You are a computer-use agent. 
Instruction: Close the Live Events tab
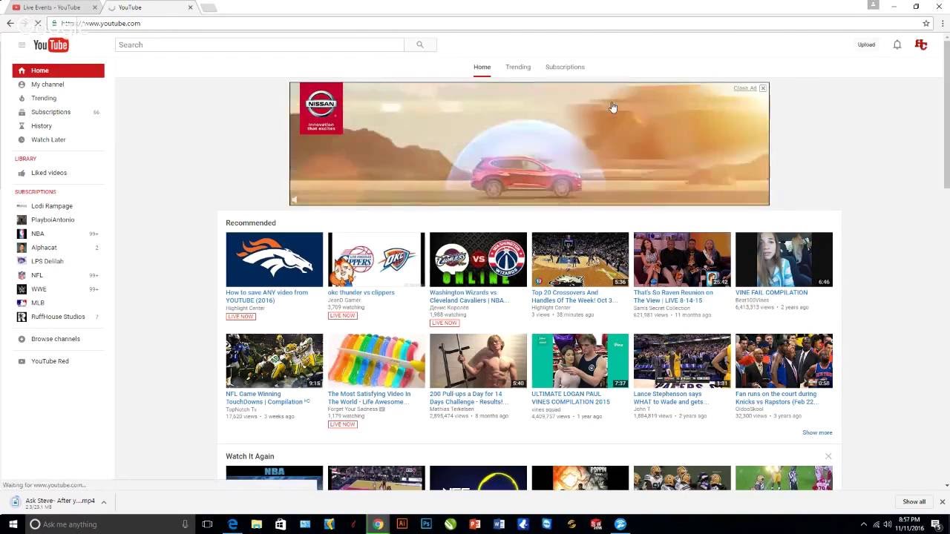pyautogui.click(x=94, y=7)
